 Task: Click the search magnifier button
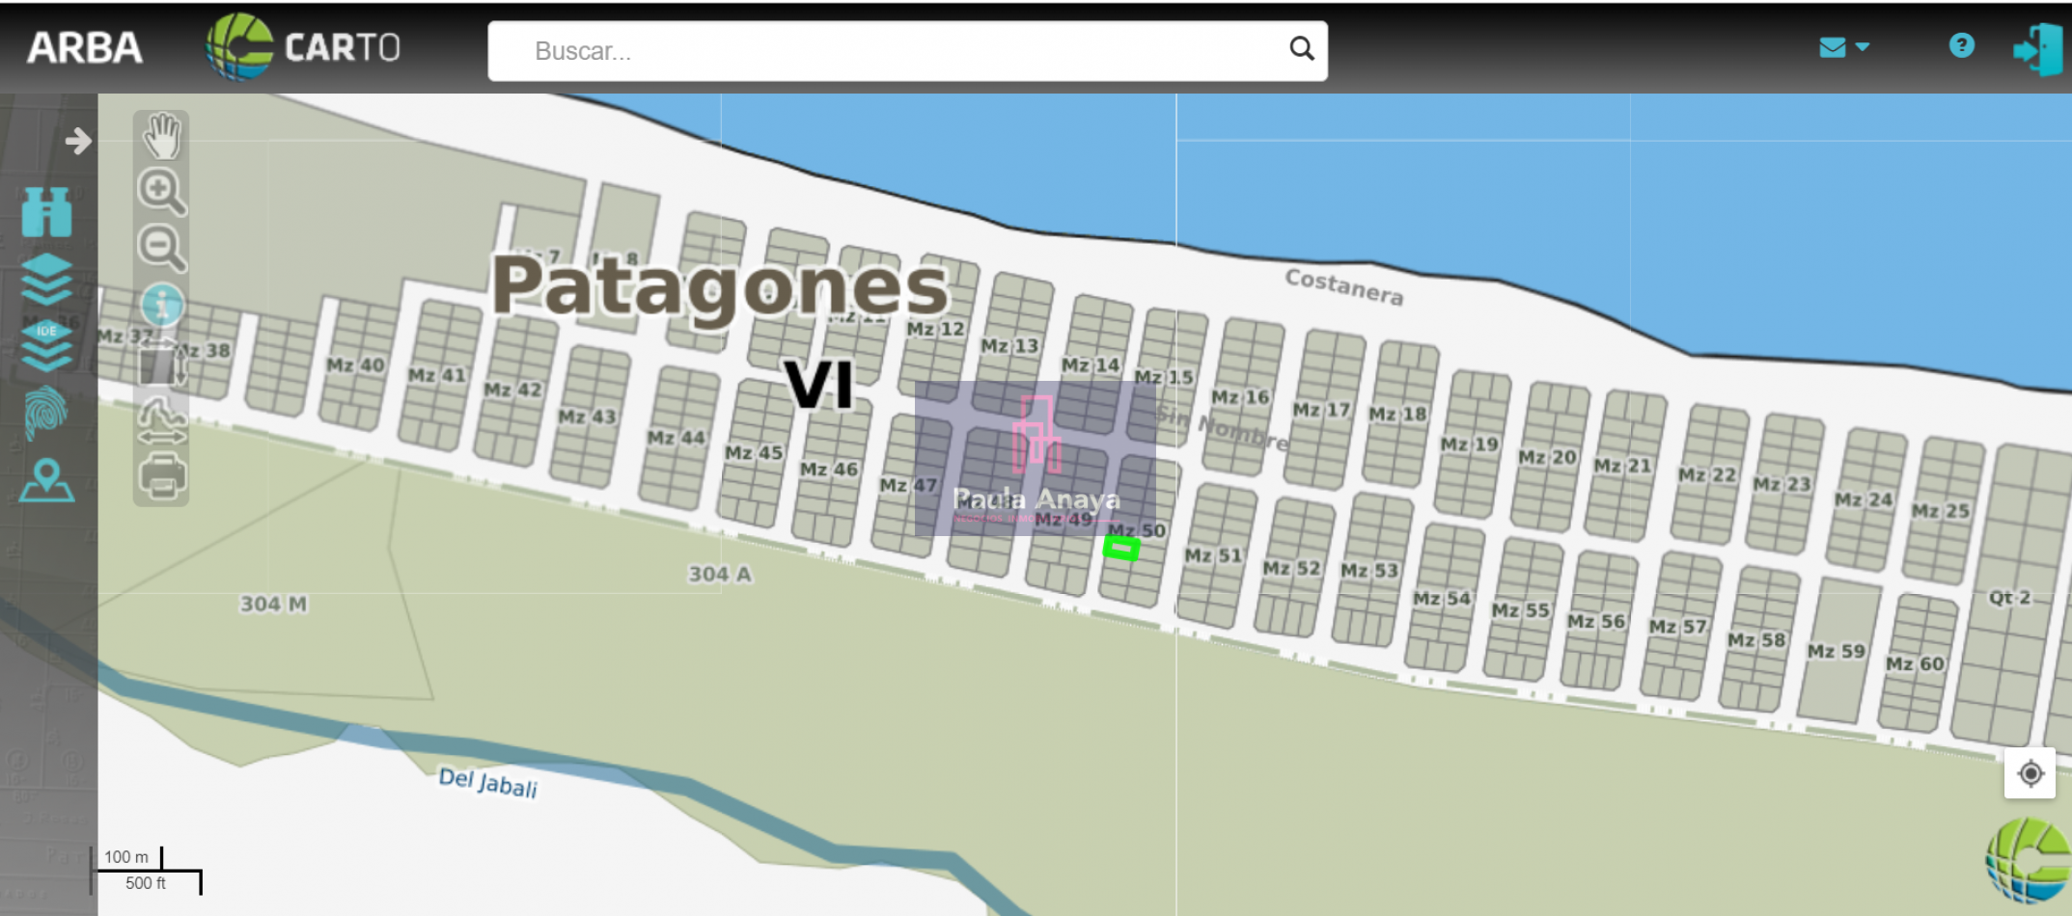(1301, 49)
